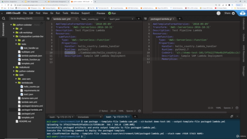Open the Window menu

pos(74,13)
